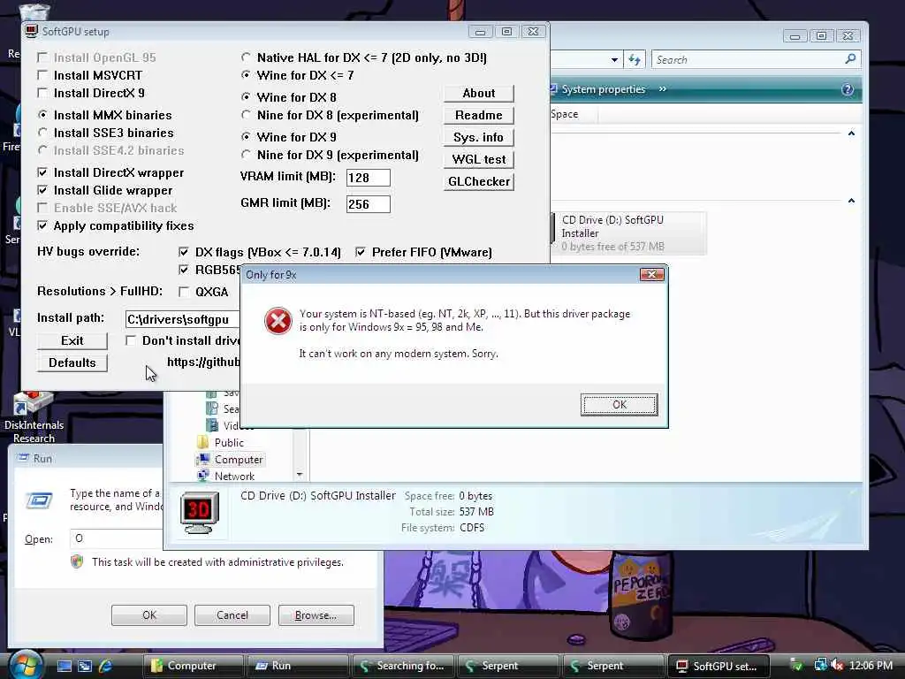Launch Internet Explorer from quick launch
The image size is (905, 679).
point(106,666)
